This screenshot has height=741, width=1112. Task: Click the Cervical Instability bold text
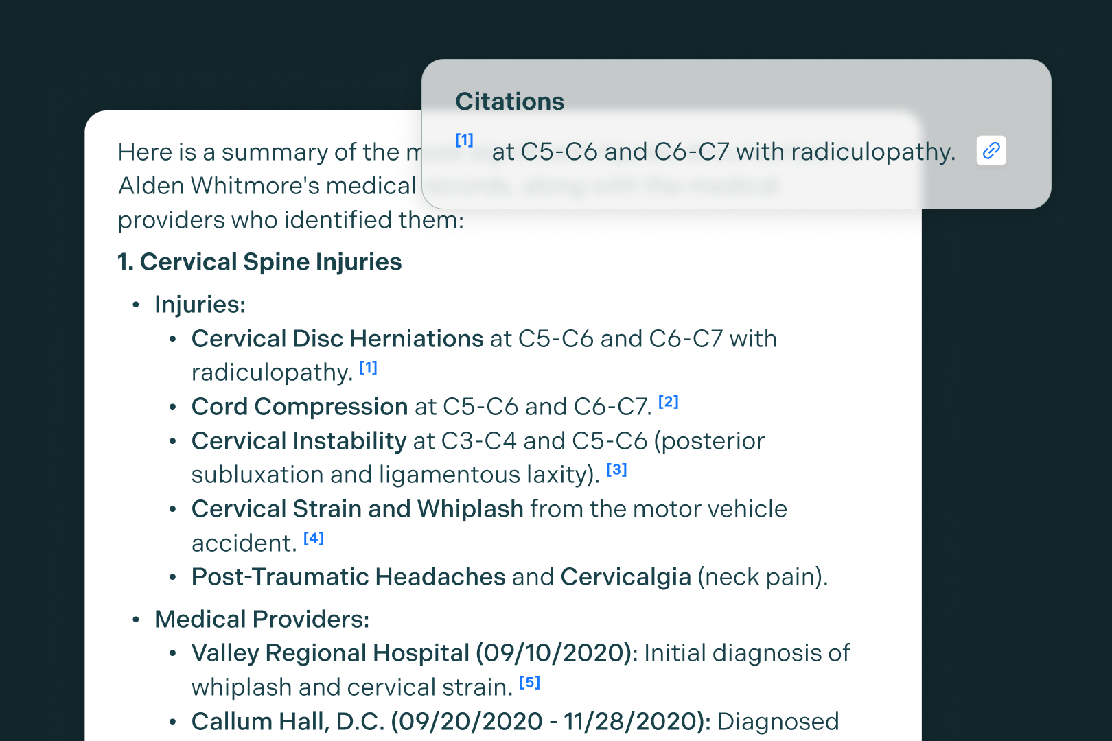pos(299,441)
